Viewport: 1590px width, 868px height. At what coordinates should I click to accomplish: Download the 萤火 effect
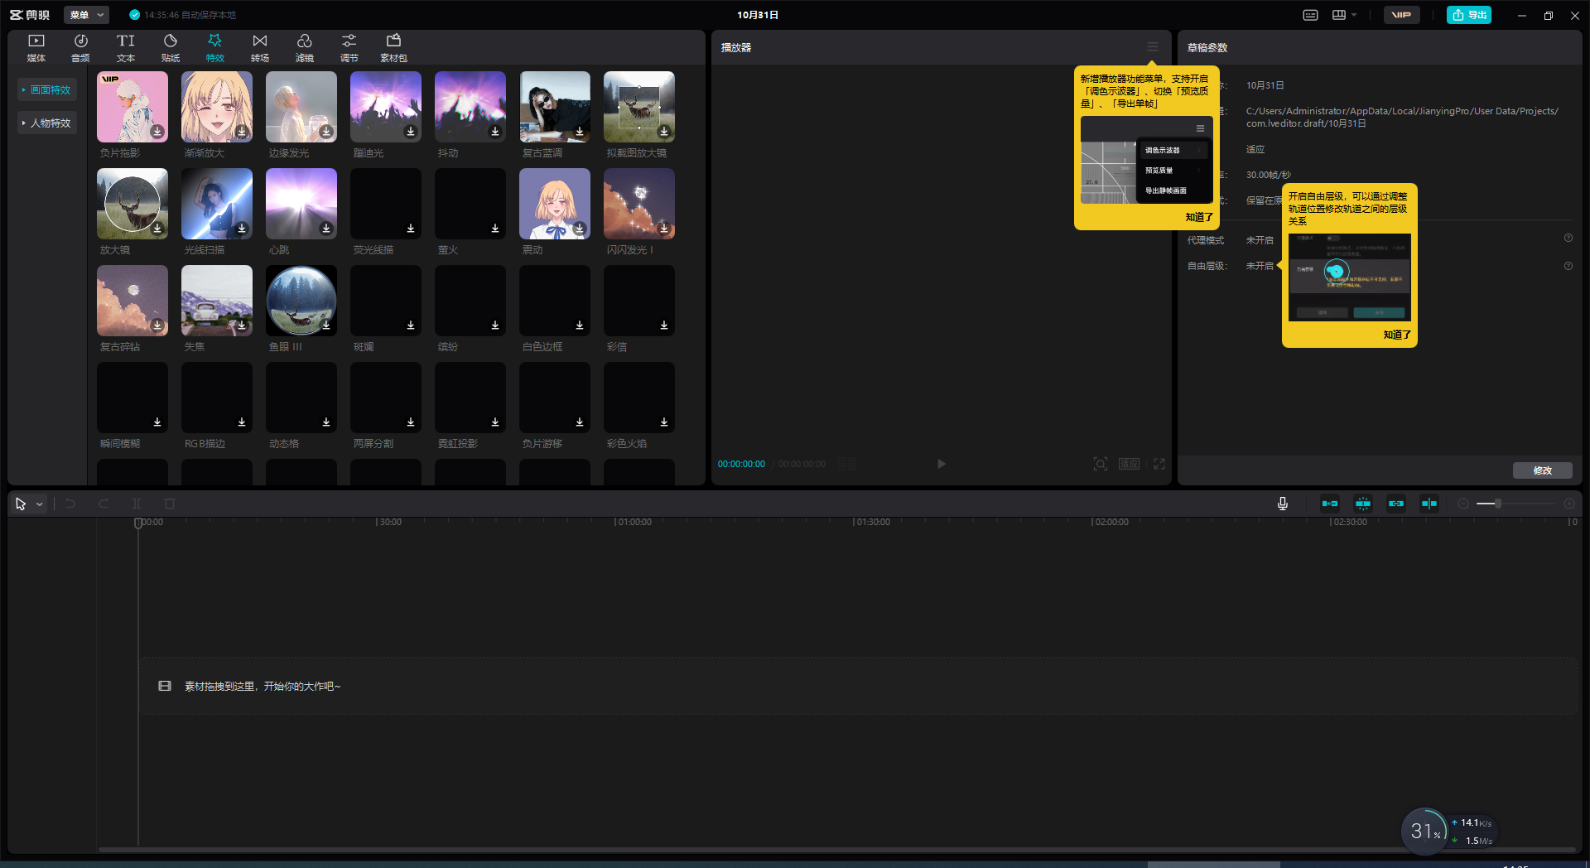pyautogui.click(x=495, y=229)
